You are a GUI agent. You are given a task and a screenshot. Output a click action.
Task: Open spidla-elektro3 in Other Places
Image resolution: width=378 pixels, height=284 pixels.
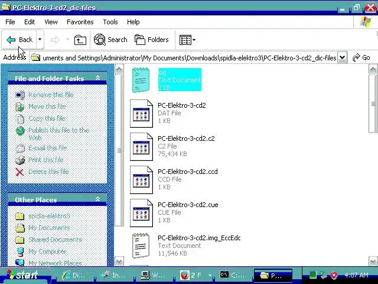point(49,216)
